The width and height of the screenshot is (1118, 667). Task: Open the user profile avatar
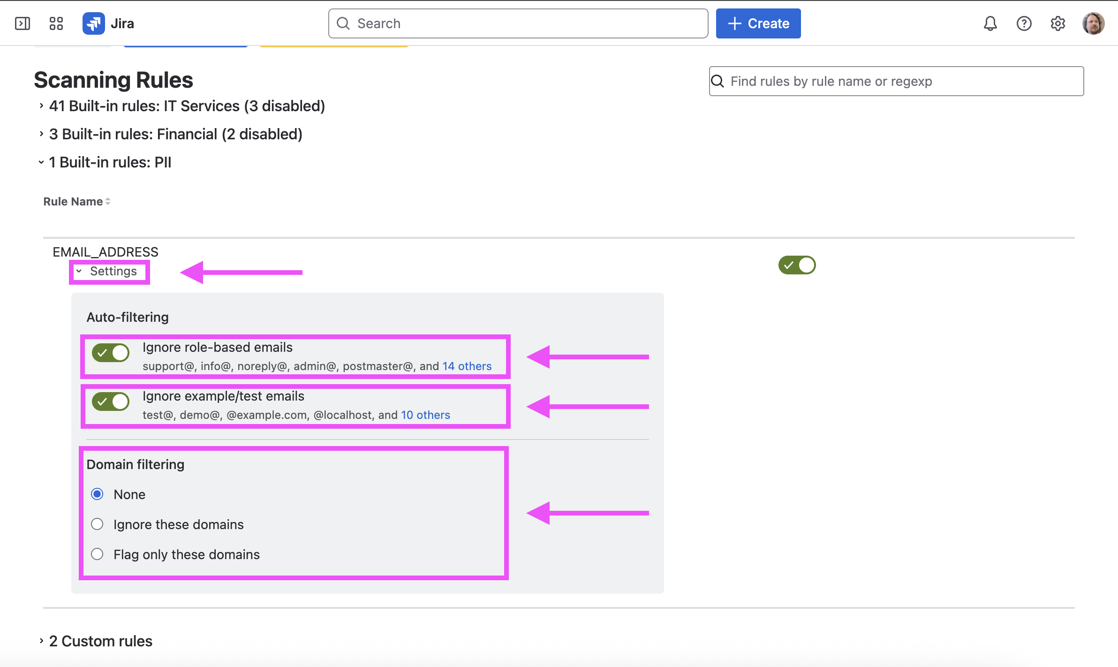[1093, 23]
